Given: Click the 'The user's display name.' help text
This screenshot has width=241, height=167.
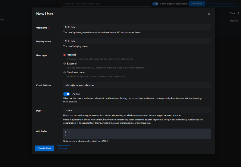Looking at the screenshot, I should coord(76,47).
